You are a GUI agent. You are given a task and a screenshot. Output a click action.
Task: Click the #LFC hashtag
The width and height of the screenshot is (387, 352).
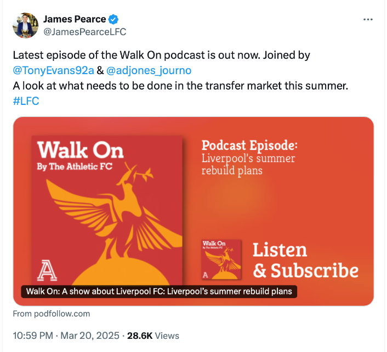pos(26,101)
